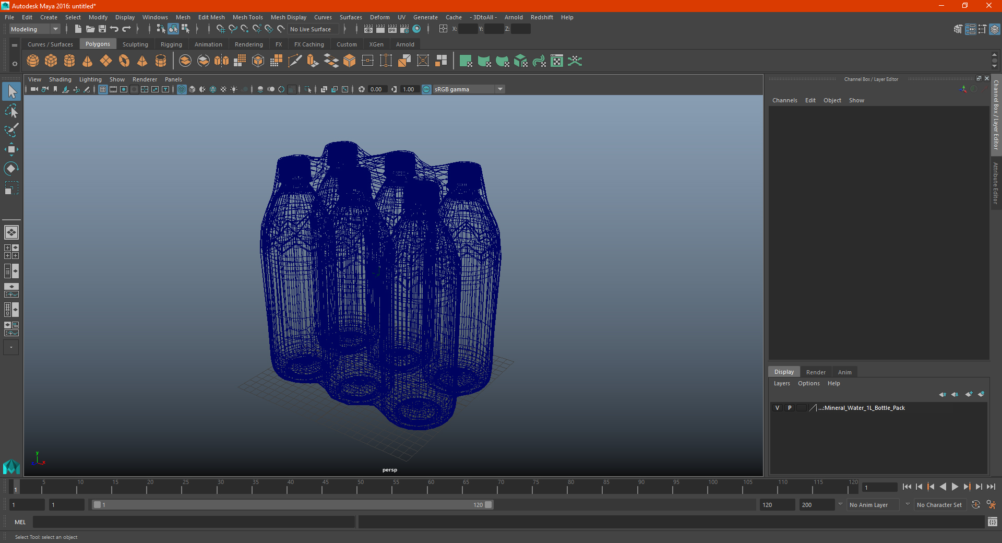This screenshot has height=543, width=1002.
Task: Activate the Move tool in the toolbox
Action: (x=11, y=149)
